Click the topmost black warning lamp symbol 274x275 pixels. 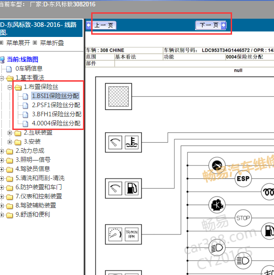(x=217, y=166)
